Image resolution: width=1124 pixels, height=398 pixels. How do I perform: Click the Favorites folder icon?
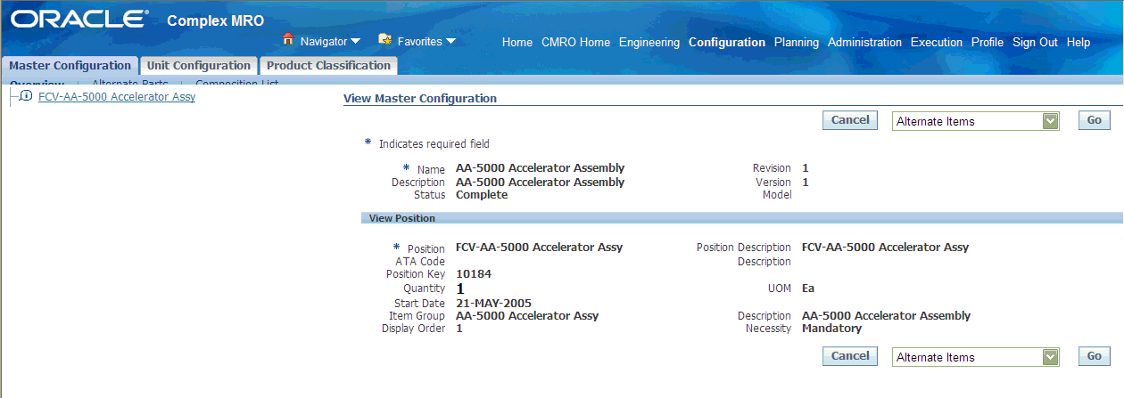coord(385,39)
